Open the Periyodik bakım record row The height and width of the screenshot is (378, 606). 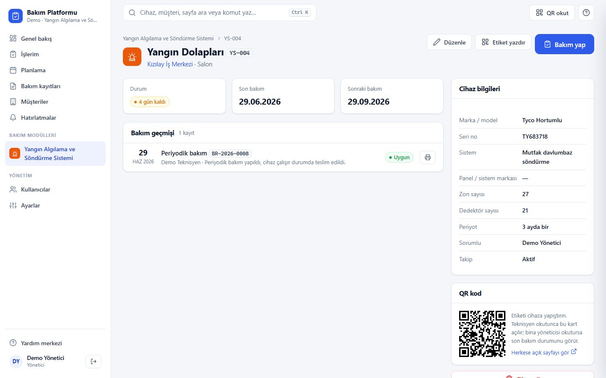click(283, 157)
